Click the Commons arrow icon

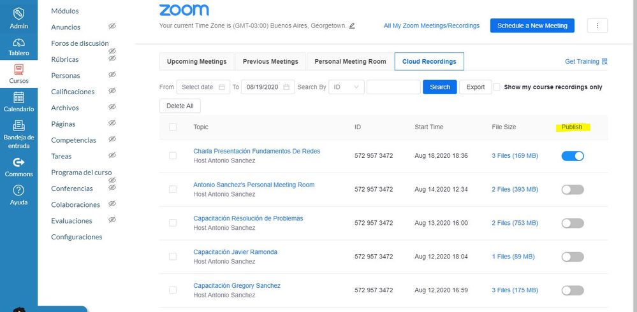(x=18, y=163)
